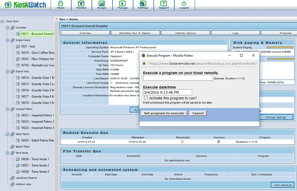297x191 pixels.
Task: Open the Support help icon
Action: [163, 3]
